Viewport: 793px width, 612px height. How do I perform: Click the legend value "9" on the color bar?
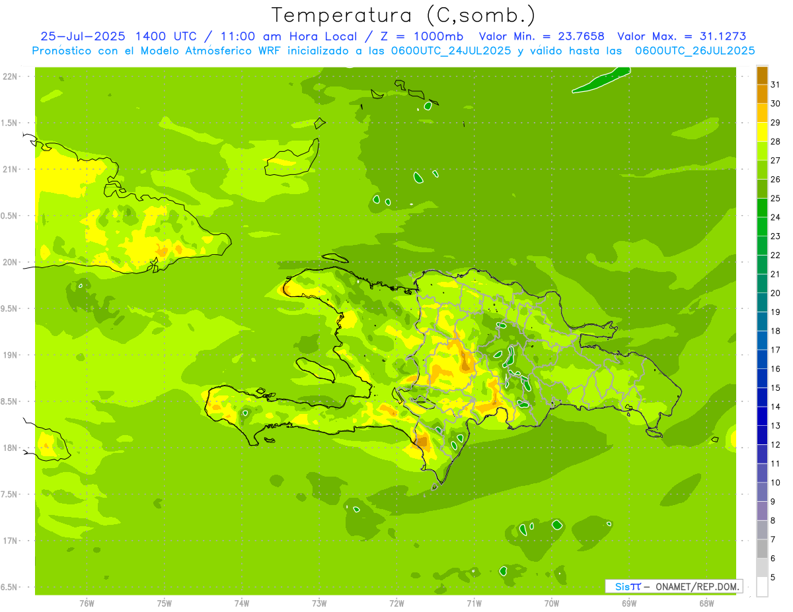(773, 502)
